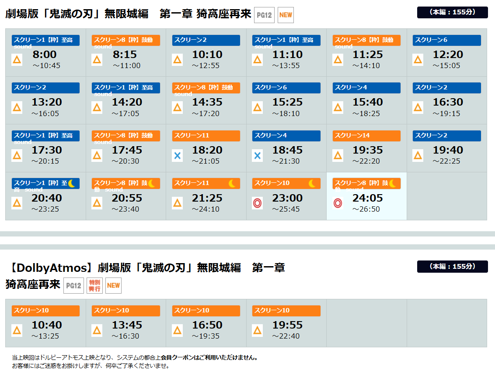Click the 16:50 time in Dolby Atmos schedule
Image resolution: width=495 pixels, height=370 pixels.
tap(207, 325)
